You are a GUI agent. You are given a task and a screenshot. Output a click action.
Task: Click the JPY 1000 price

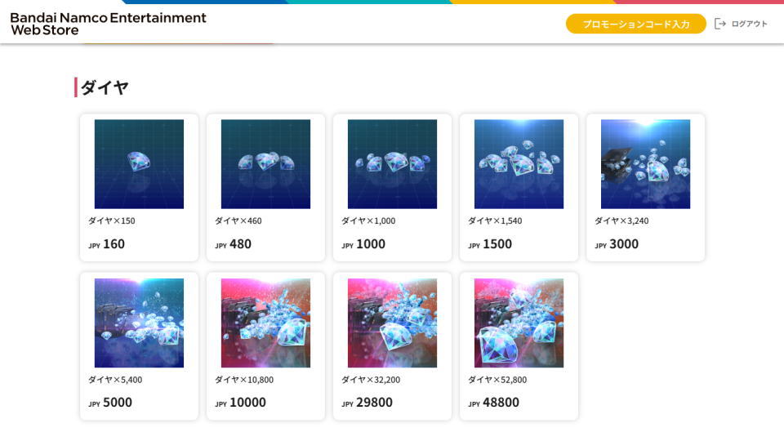pyautogui.click(x=363, y=244)
